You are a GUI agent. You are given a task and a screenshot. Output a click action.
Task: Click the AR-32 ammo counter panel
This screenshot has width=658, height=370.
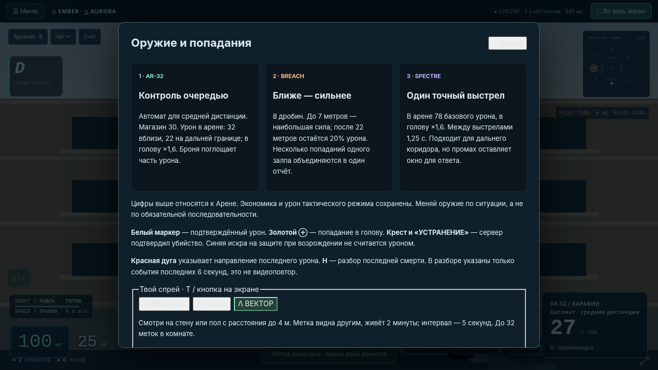tap(595, 325)
